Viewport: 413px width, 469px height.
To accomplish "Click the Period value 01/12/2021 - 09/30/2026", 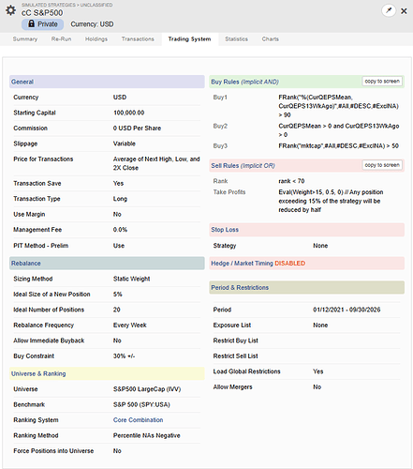I will [x=347, y=310].
